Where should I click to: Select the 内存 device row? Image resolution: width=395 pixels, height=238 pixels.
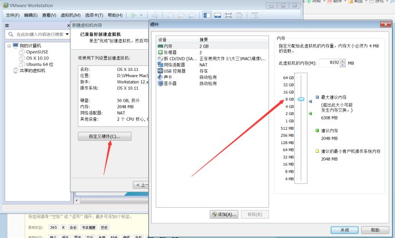pyautogui.click(x=212, y=46)
